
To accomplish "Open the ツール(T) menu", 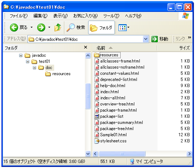I will pos(111,16).
